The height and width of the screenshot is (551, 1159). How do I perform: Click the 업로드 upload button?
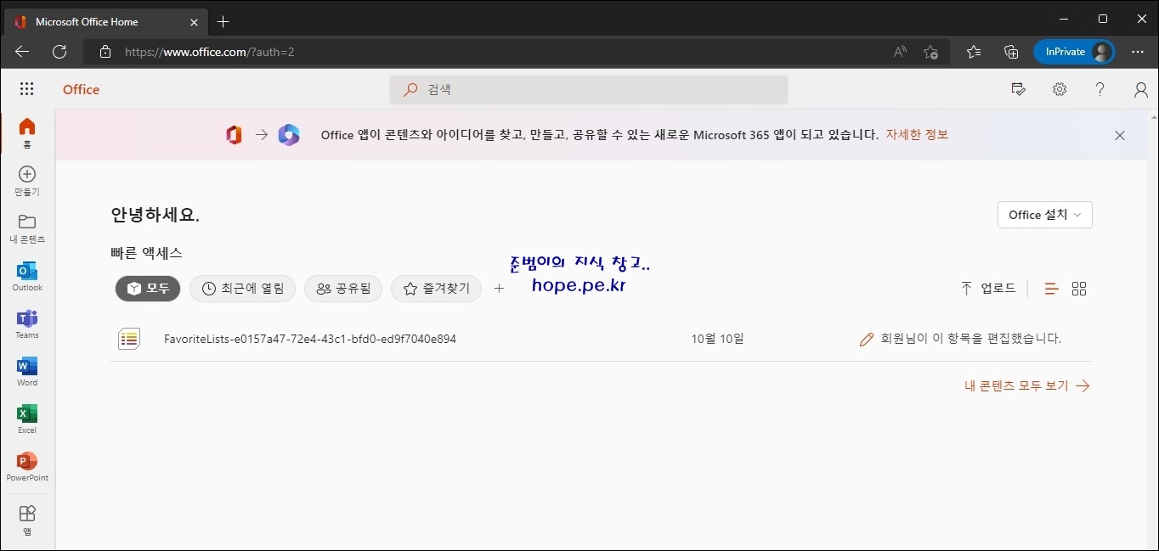987,289
